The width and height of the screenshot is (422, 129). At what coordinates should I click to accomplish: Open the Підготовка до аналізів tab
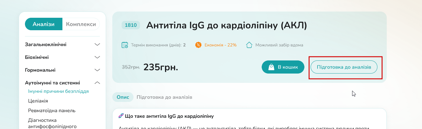164,97
